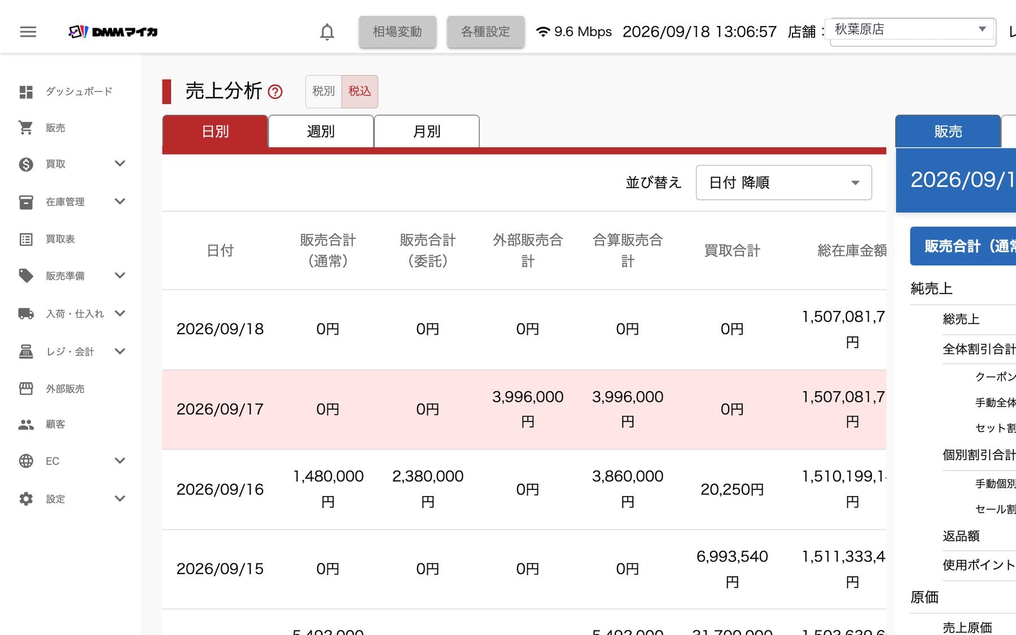Select the blue 販売 tab
The height and width of the screenshot is (635, 1016).
(x=948, y=132)
